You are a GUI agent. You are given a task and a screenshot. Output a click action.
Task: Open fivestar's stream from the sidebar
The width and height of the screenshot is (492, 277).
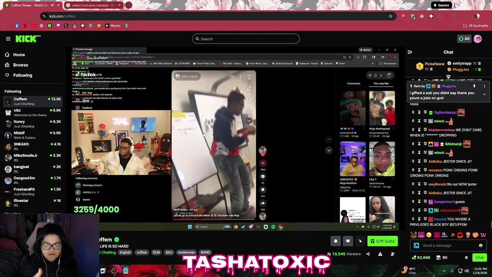pos(33,203)
